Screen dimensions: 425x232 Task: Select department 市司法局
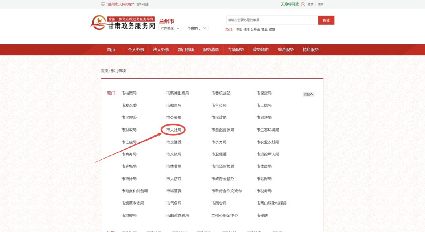(264, 118)
